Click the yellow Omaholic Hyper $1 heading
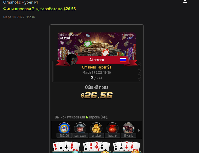This screenshot has height=153, width=199. (x=96, y=67)
